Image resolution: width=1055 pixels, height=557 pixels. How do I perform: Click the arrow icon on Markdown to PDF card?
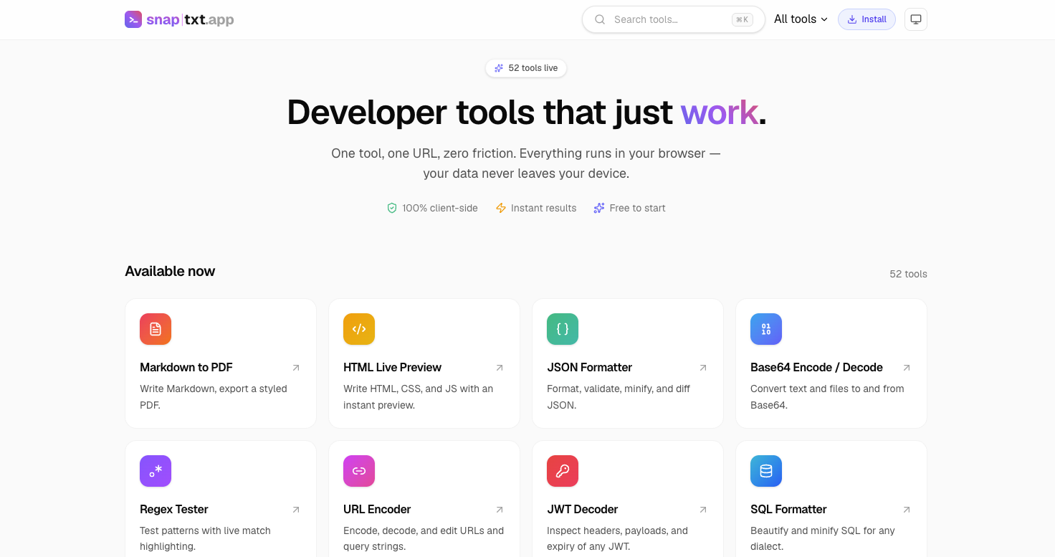coord(296,368)
